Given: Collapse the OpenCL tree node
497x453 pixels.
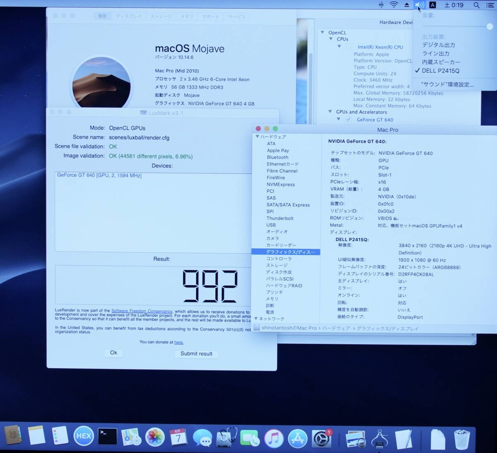Looking at the screenshot, I should click(x=322, y=32).
